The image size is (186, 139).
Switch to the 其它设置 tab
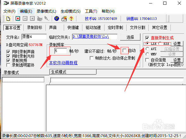[x=159, y=28]
